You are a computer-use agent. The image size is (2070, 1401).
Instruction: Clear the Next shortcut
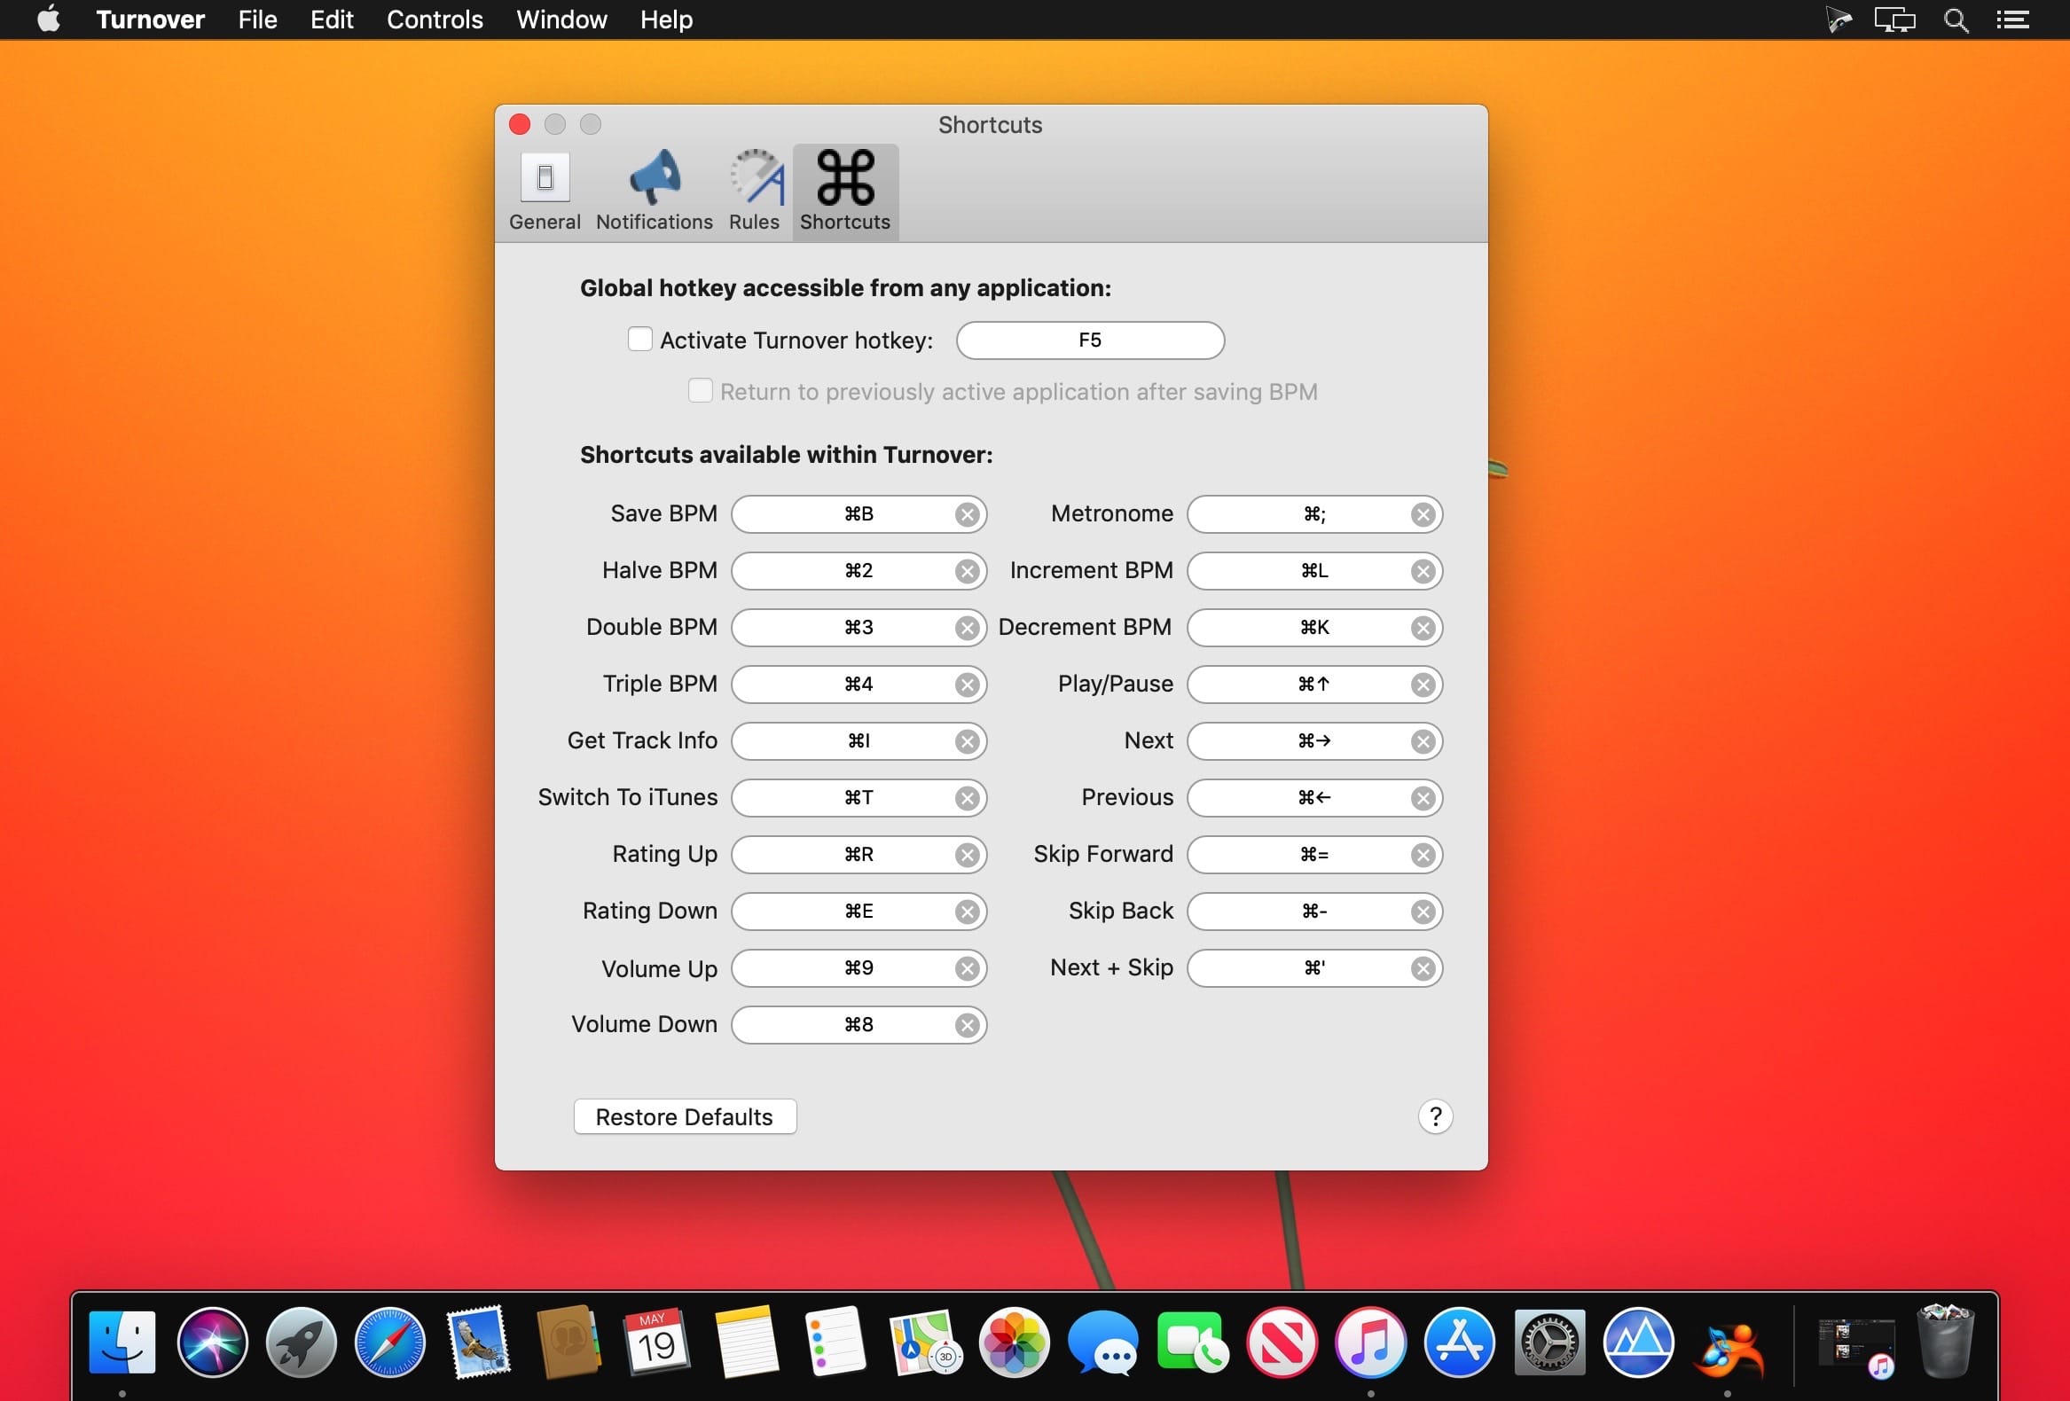coord(1423,741)
